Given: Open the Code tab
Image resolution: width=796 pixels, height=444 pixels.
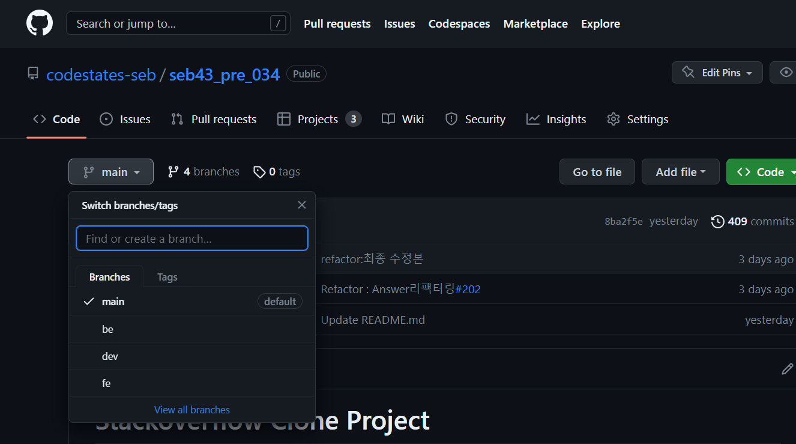Looking at the screenshot, I should coord(56,119).
